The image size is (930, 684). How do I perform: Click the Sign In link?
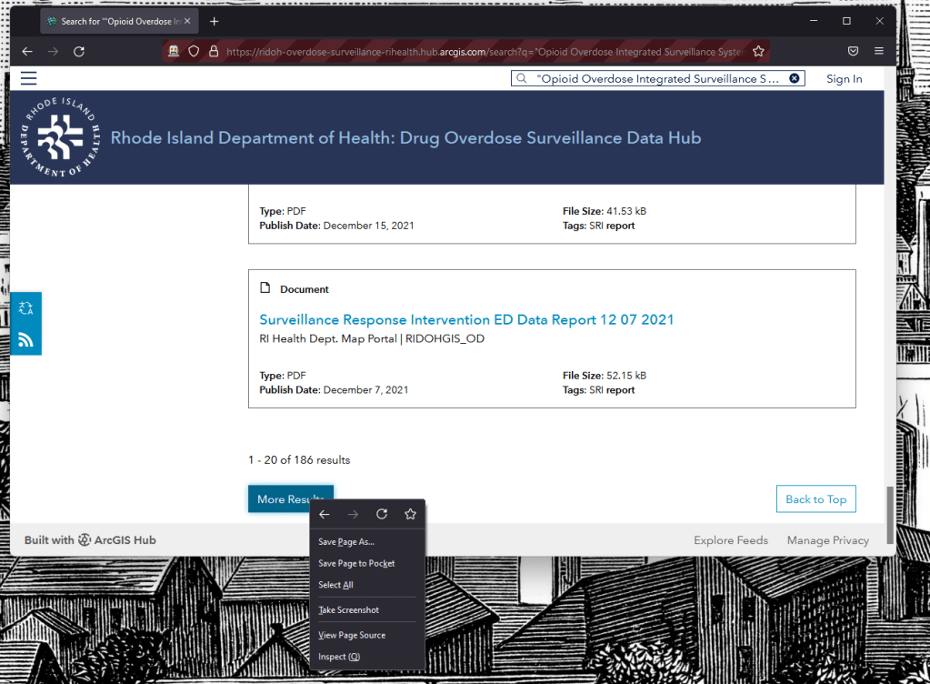tap(844, 79)
